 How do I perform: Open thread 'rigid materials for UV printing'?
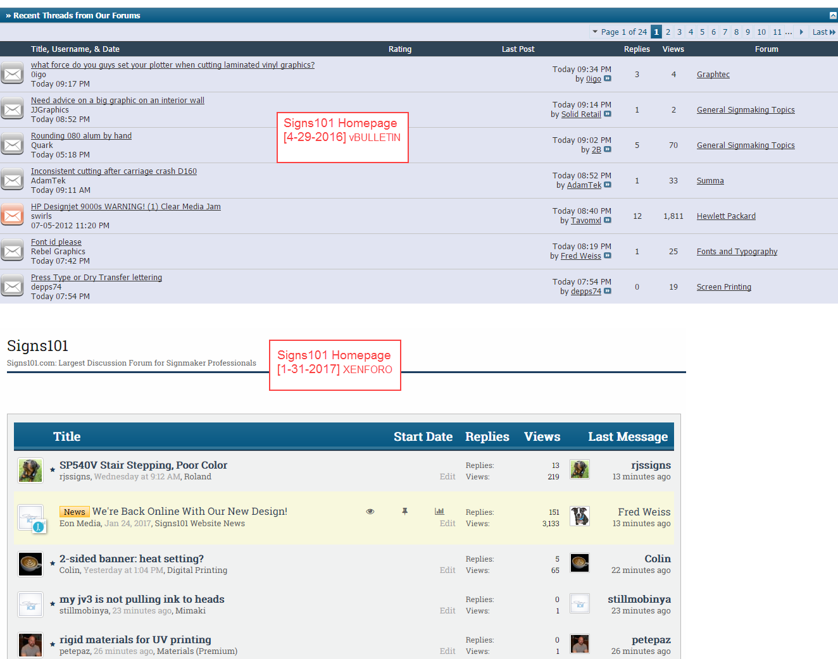pos(135,639)
